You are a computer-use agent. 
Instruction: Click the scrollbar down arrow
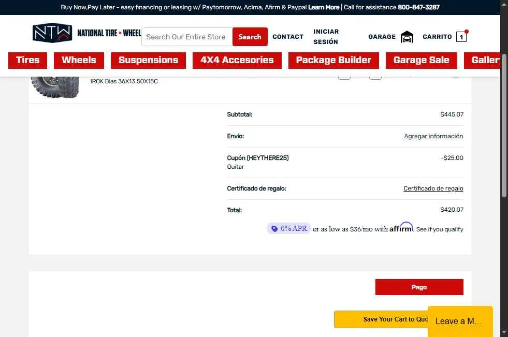point(504,332)
